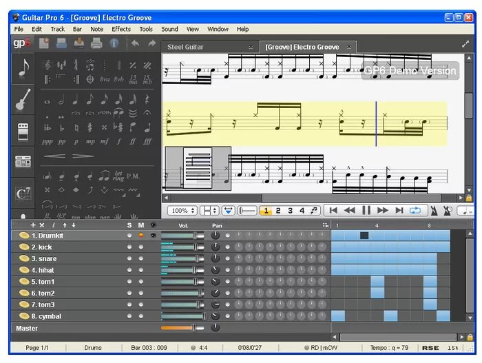Add a decrescendo hairpin

[x=83, y=156]
